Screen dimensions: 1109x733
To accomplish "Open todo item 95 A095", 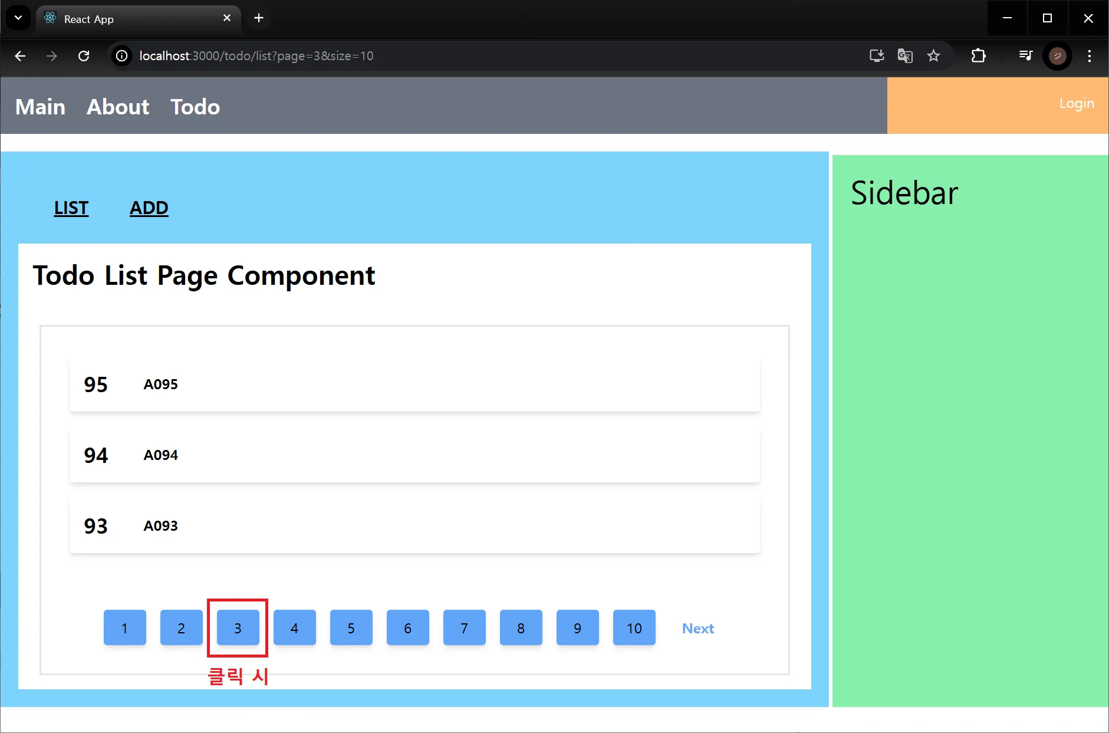I will click(414, 384).
